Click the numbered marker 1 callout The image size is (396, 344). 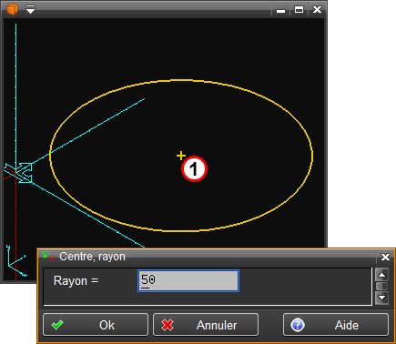click(194, 169)
